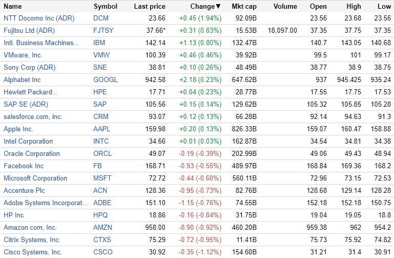Open the Amazon.com, Inc. link
The width and height of the screenshot is (394, 258).
coord(30,228)
